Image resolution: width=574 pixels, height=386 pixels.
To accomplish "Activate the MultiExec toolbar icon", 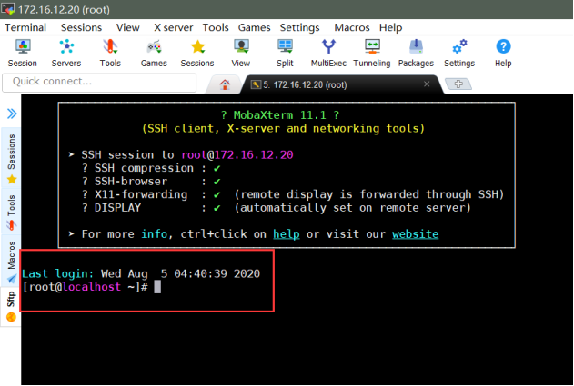I will coord(328,54).
